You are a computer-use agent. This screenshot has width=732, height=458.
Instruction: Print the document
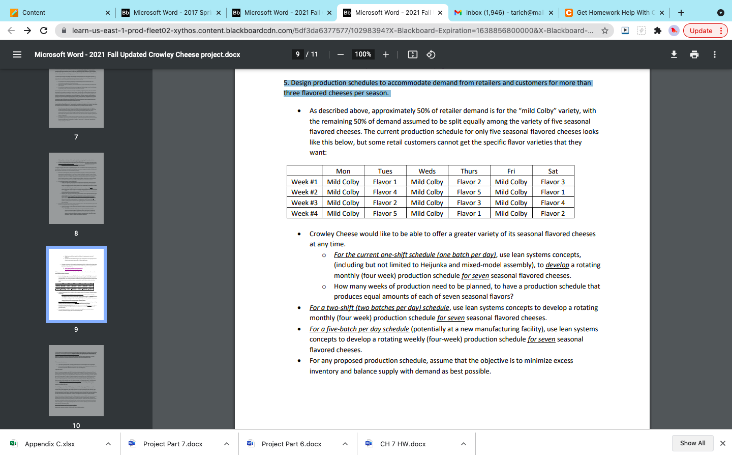point(694,54)
